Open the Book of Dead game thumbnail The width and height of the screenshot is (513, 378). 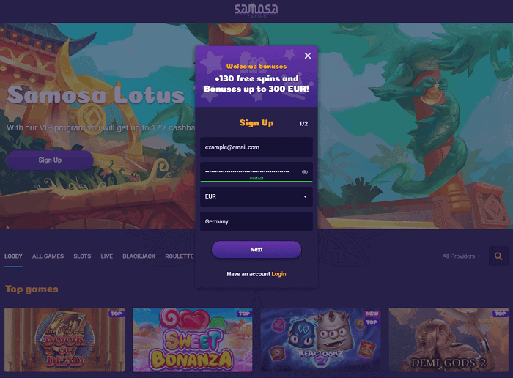[64, 339]
